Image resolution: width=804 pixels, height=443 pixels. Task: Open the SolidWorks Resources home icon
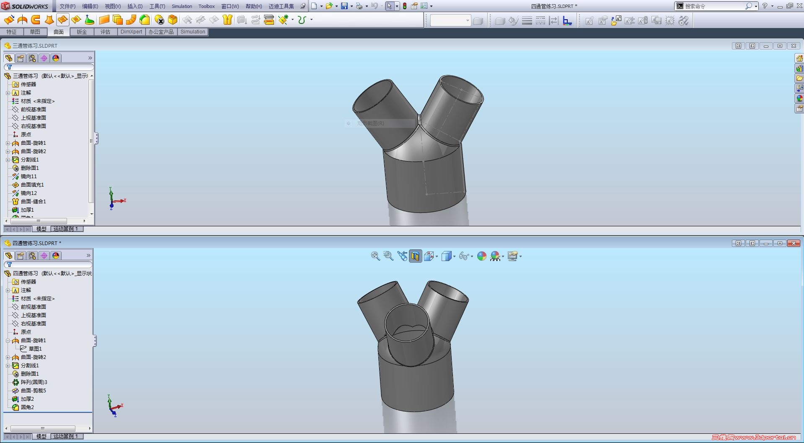click(799, 58)
